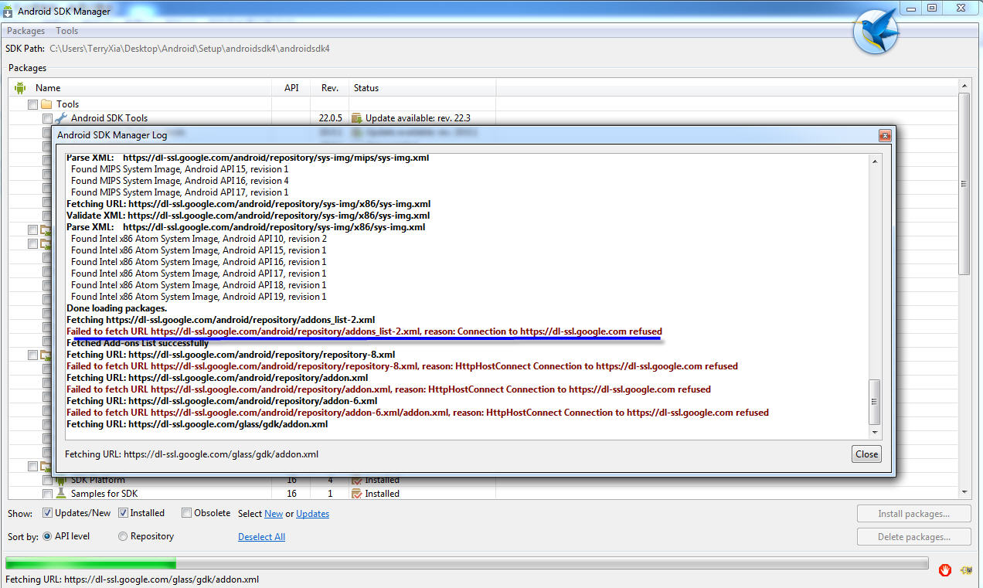Click the packages list scrollbar down arrow
The height and width of the screenshot is (588, 983).
pos(964,492)
